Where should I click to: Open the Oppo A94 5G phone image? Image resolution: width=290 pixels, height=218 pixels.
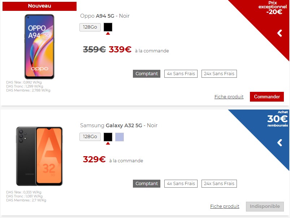(39, 47)
